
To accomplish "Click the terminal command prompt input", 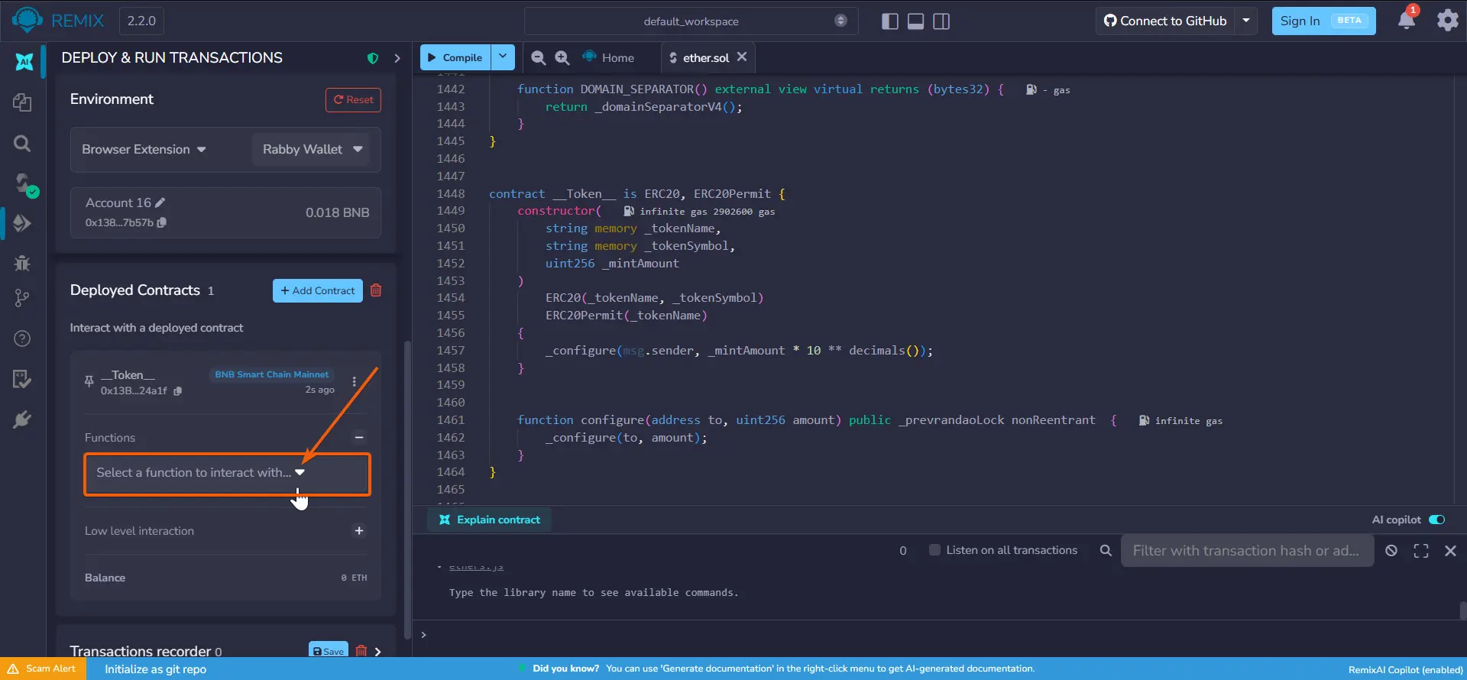I will pyautogui.click(x=940, y=634).
